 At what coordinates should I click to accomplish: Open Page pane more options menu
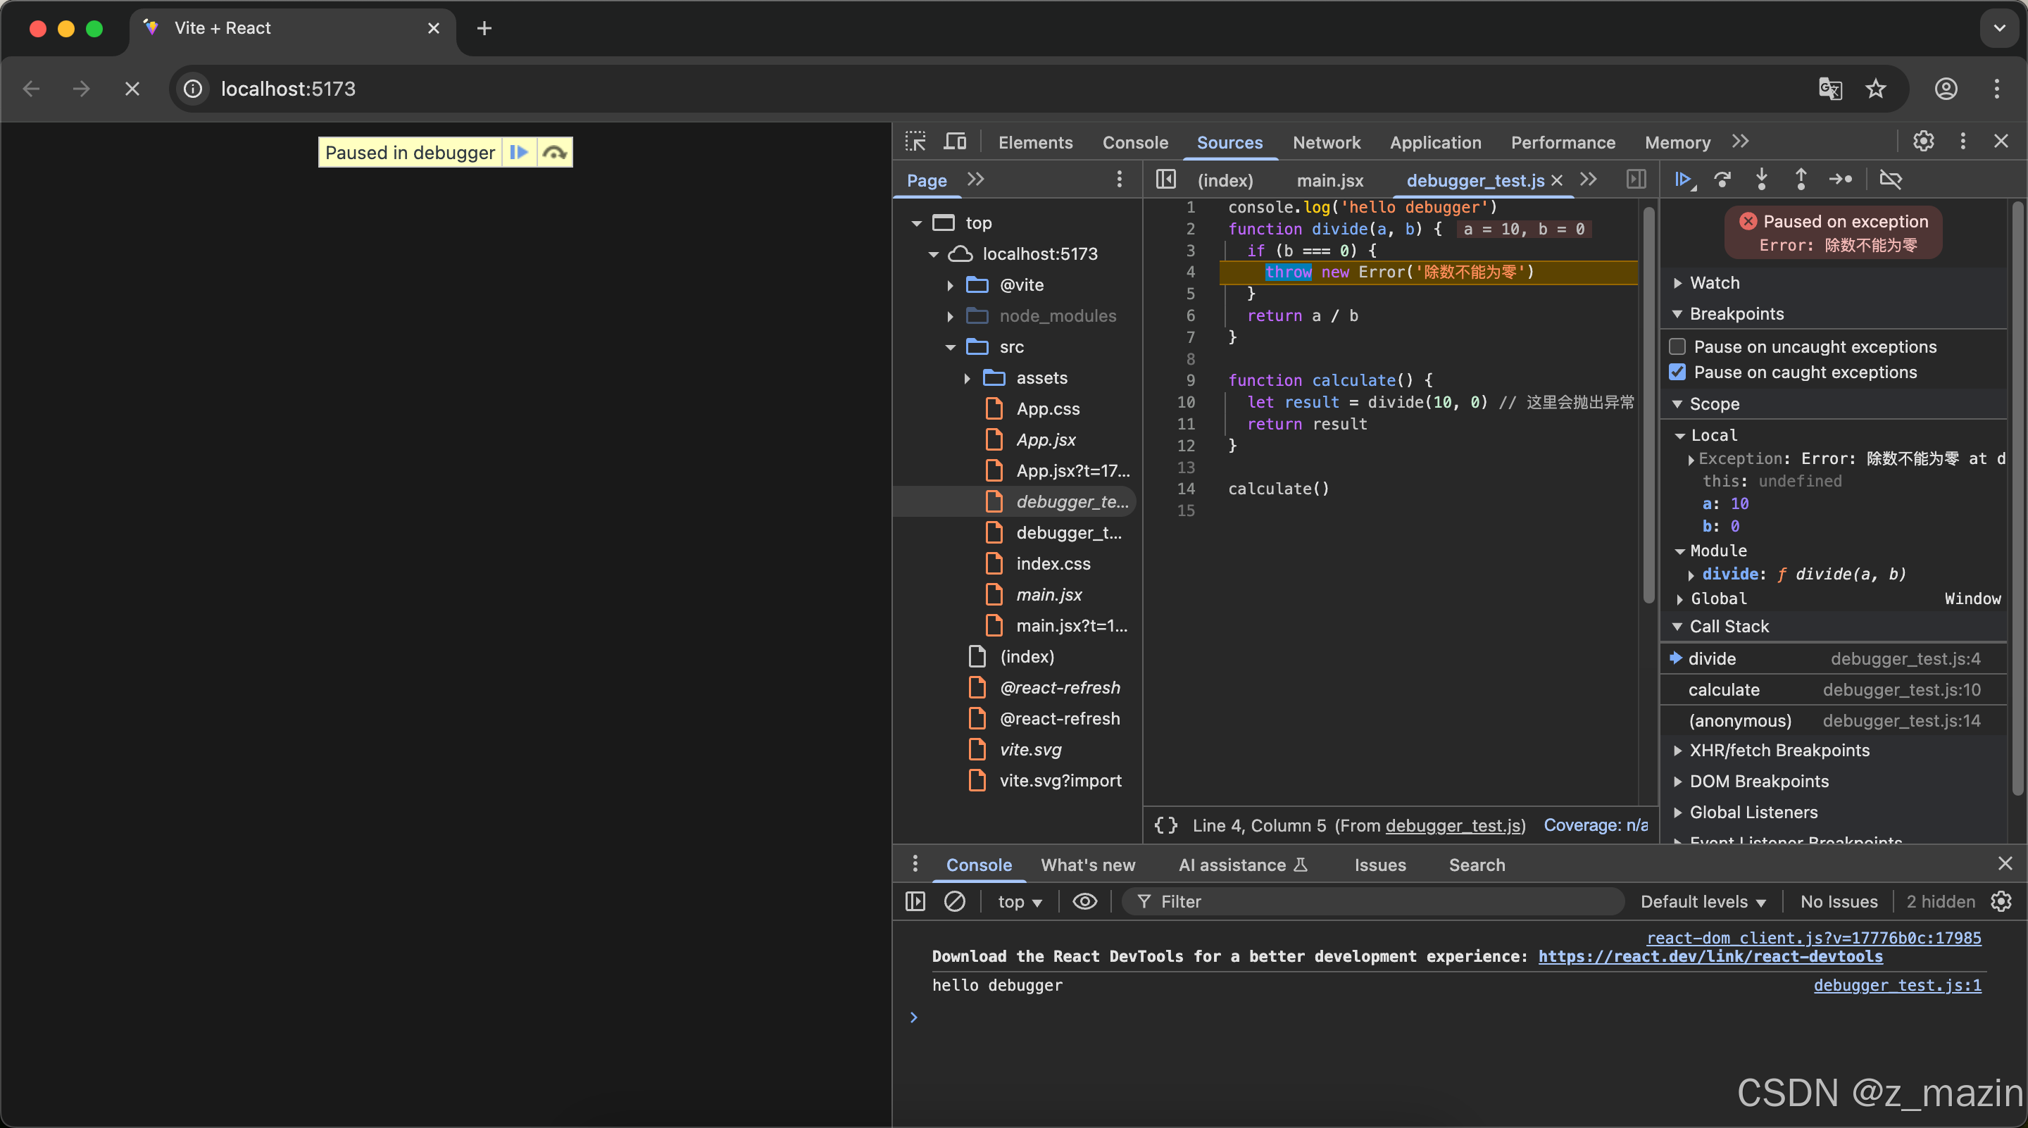click(x=1119, y=180)
